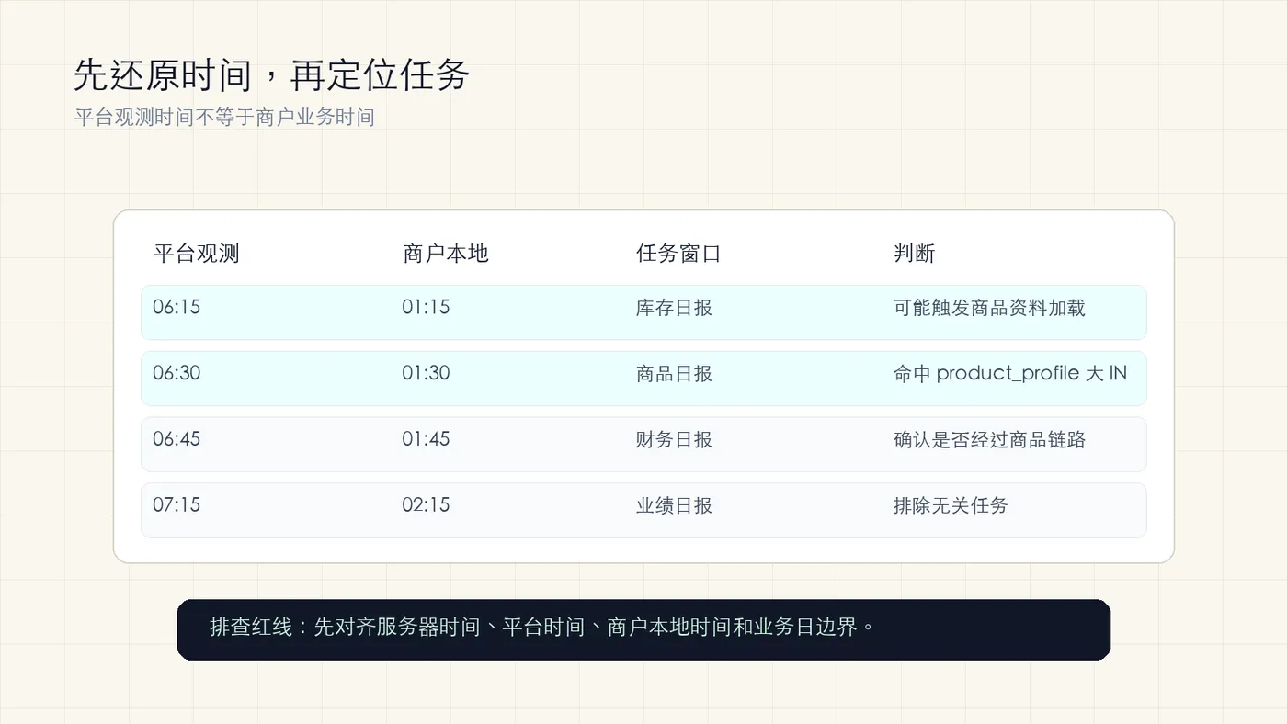The height and width of the screenshot is (724, 1287).
Task: Click the slide title 先还原时间，再定位任务
Action: (271, 75)
